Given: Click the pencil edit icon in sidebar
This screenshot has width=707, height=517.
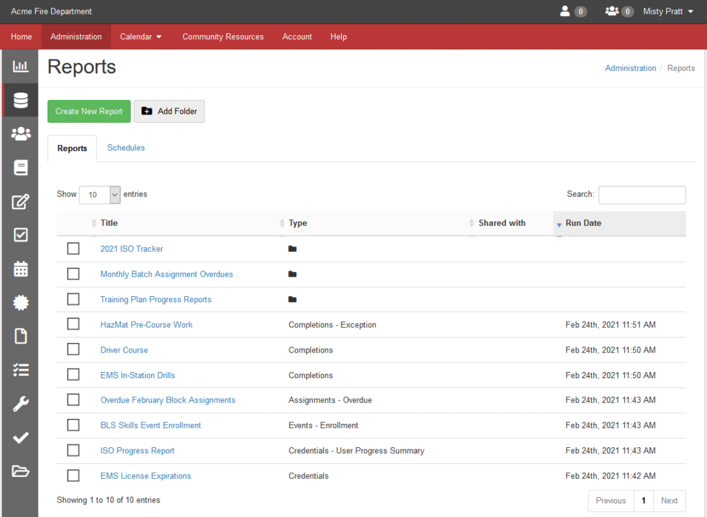Looking at the screenshot, I should [21, 202].
